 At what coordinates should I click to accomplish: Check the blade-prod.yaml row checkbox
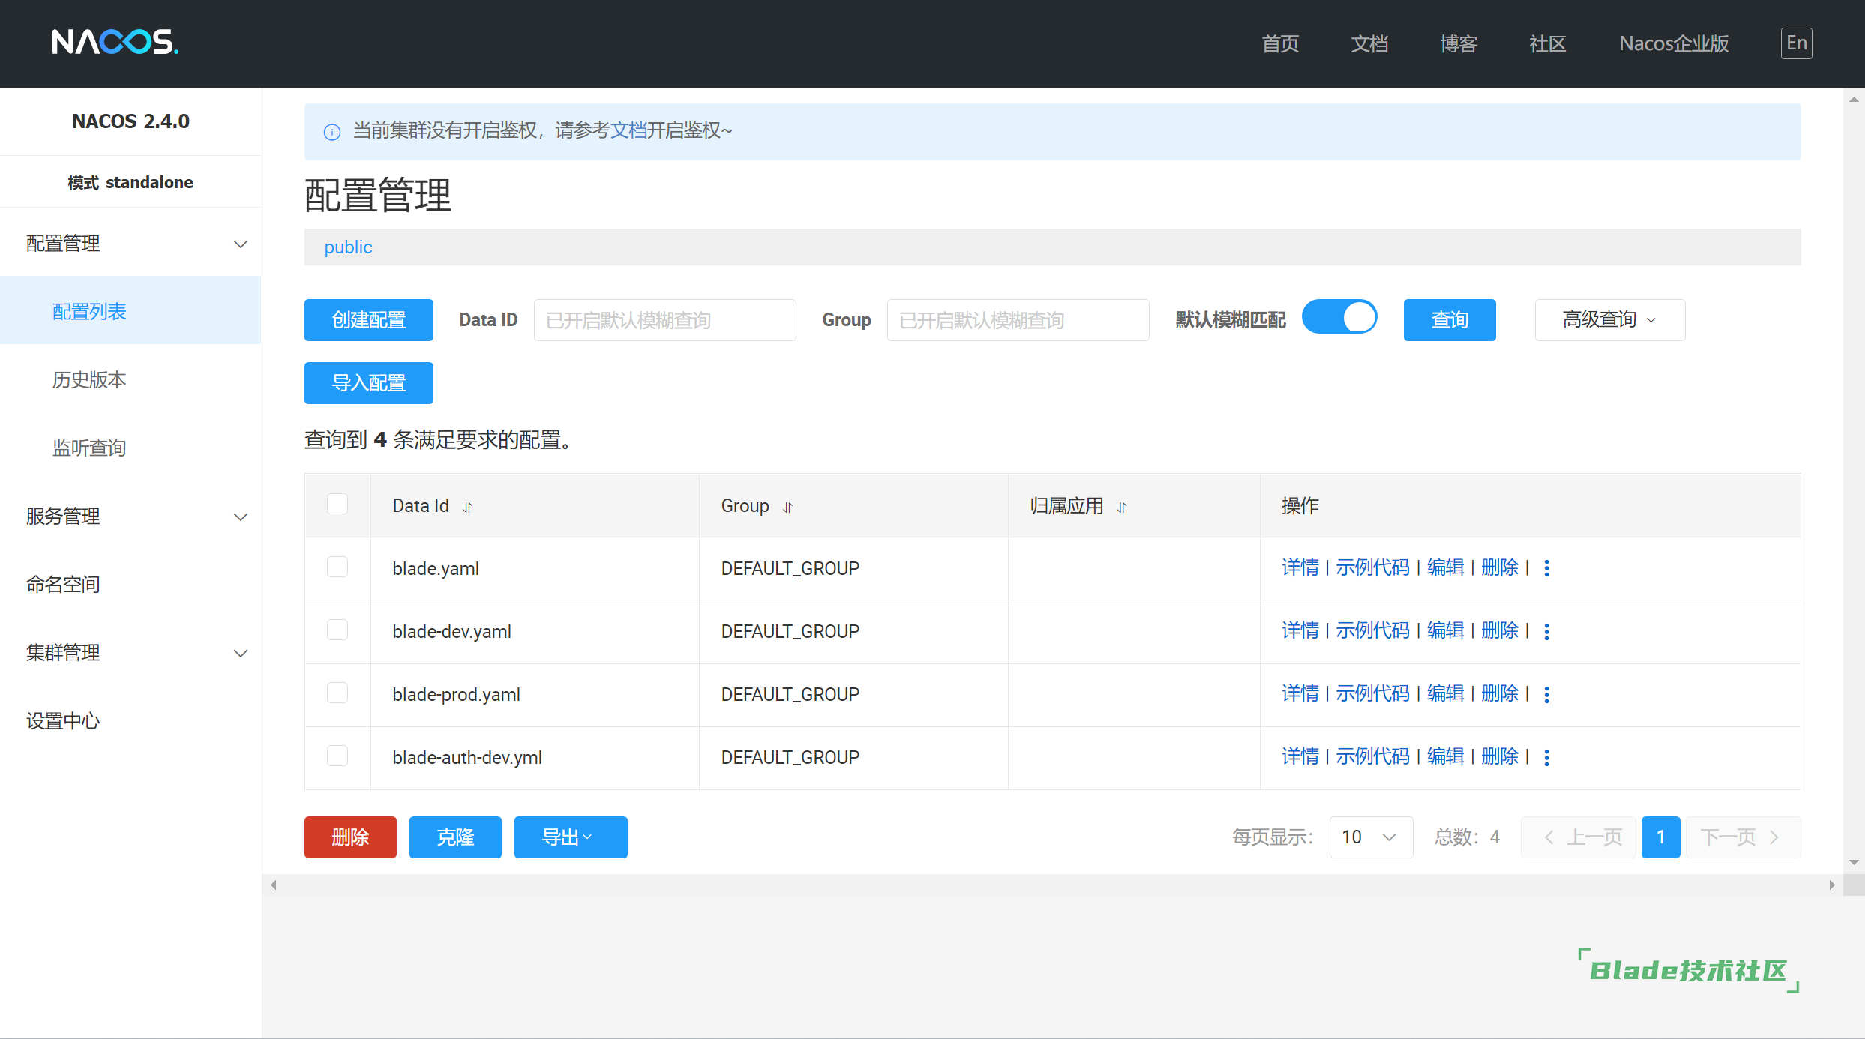click(337, 693)
